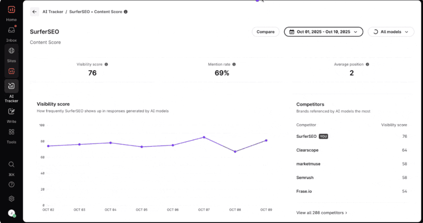The width and height of the screenshot is (423, 223).
Task: Open search magnifier in sidebar
Action: point(12,164)
